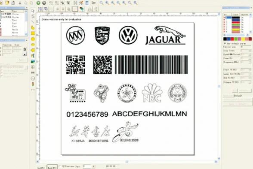Image resolution: width=253 pixels, height=169 pixels.
Task: Select the yellow Polygon tool
Action: point(33,50)
